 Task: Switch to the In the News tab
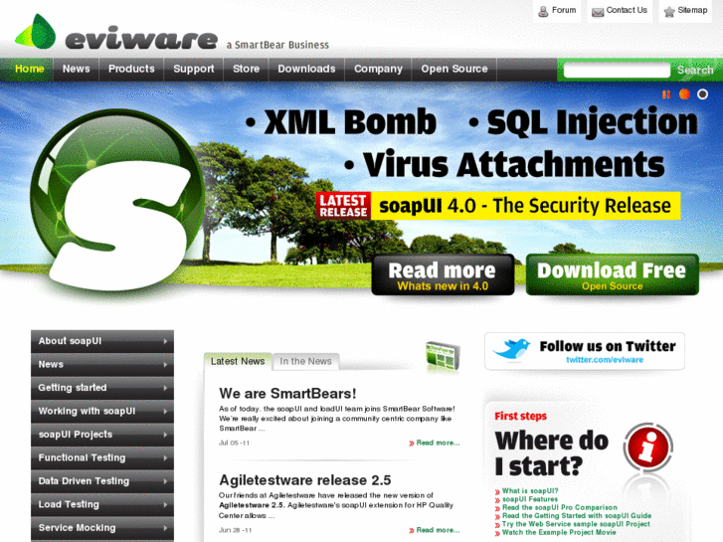(305, 361)
